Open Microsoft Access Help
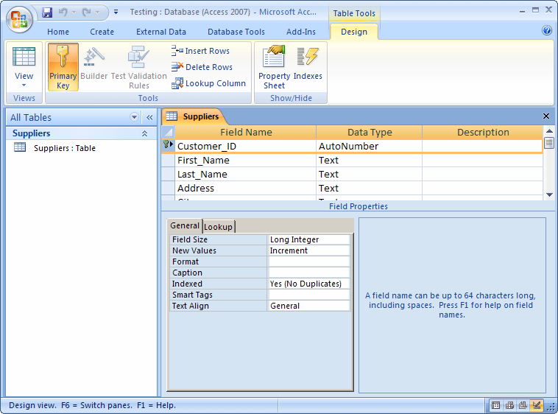558x414 pixels. 547,30
